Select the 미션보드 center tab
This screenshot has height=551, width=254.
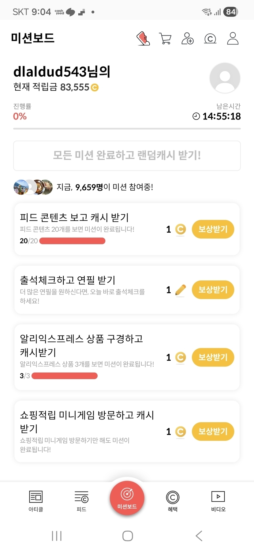[x=127, y=498]
